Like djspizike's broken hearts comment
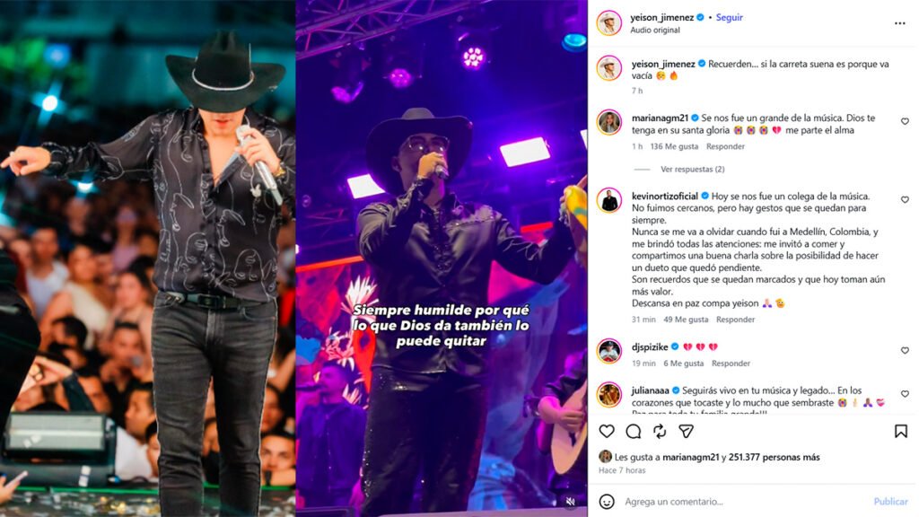 point(905,351)
